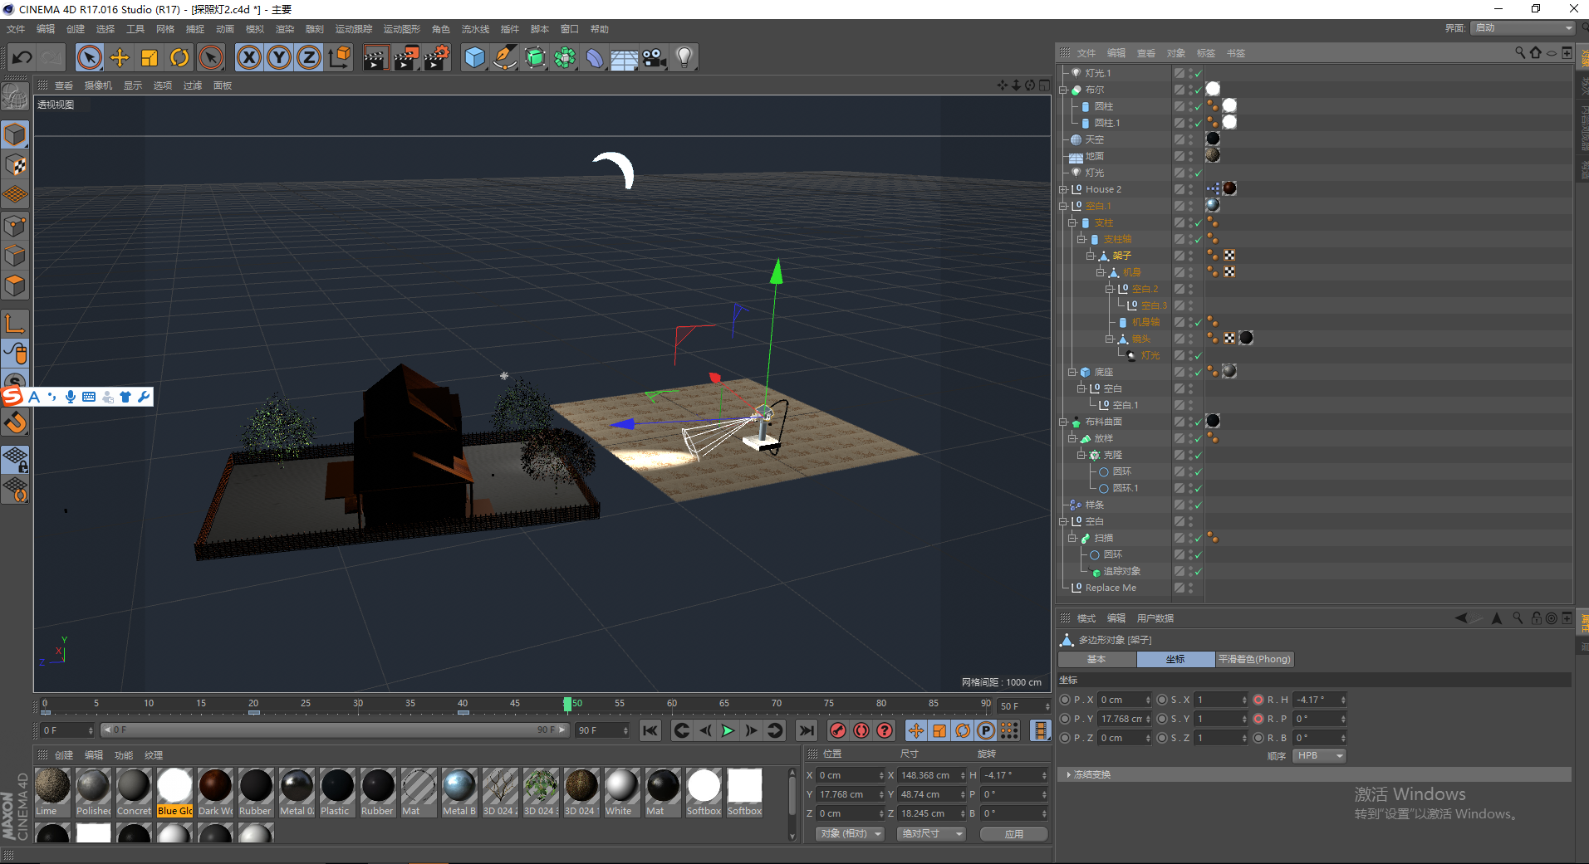Click the Camera object icon
This screenshot has width=1589, height=864.
[655, 57]
